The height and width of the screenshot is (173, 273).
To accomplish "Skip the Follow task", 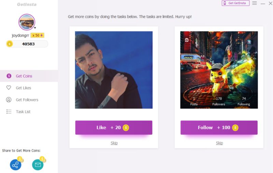I will tap(219, 143).
